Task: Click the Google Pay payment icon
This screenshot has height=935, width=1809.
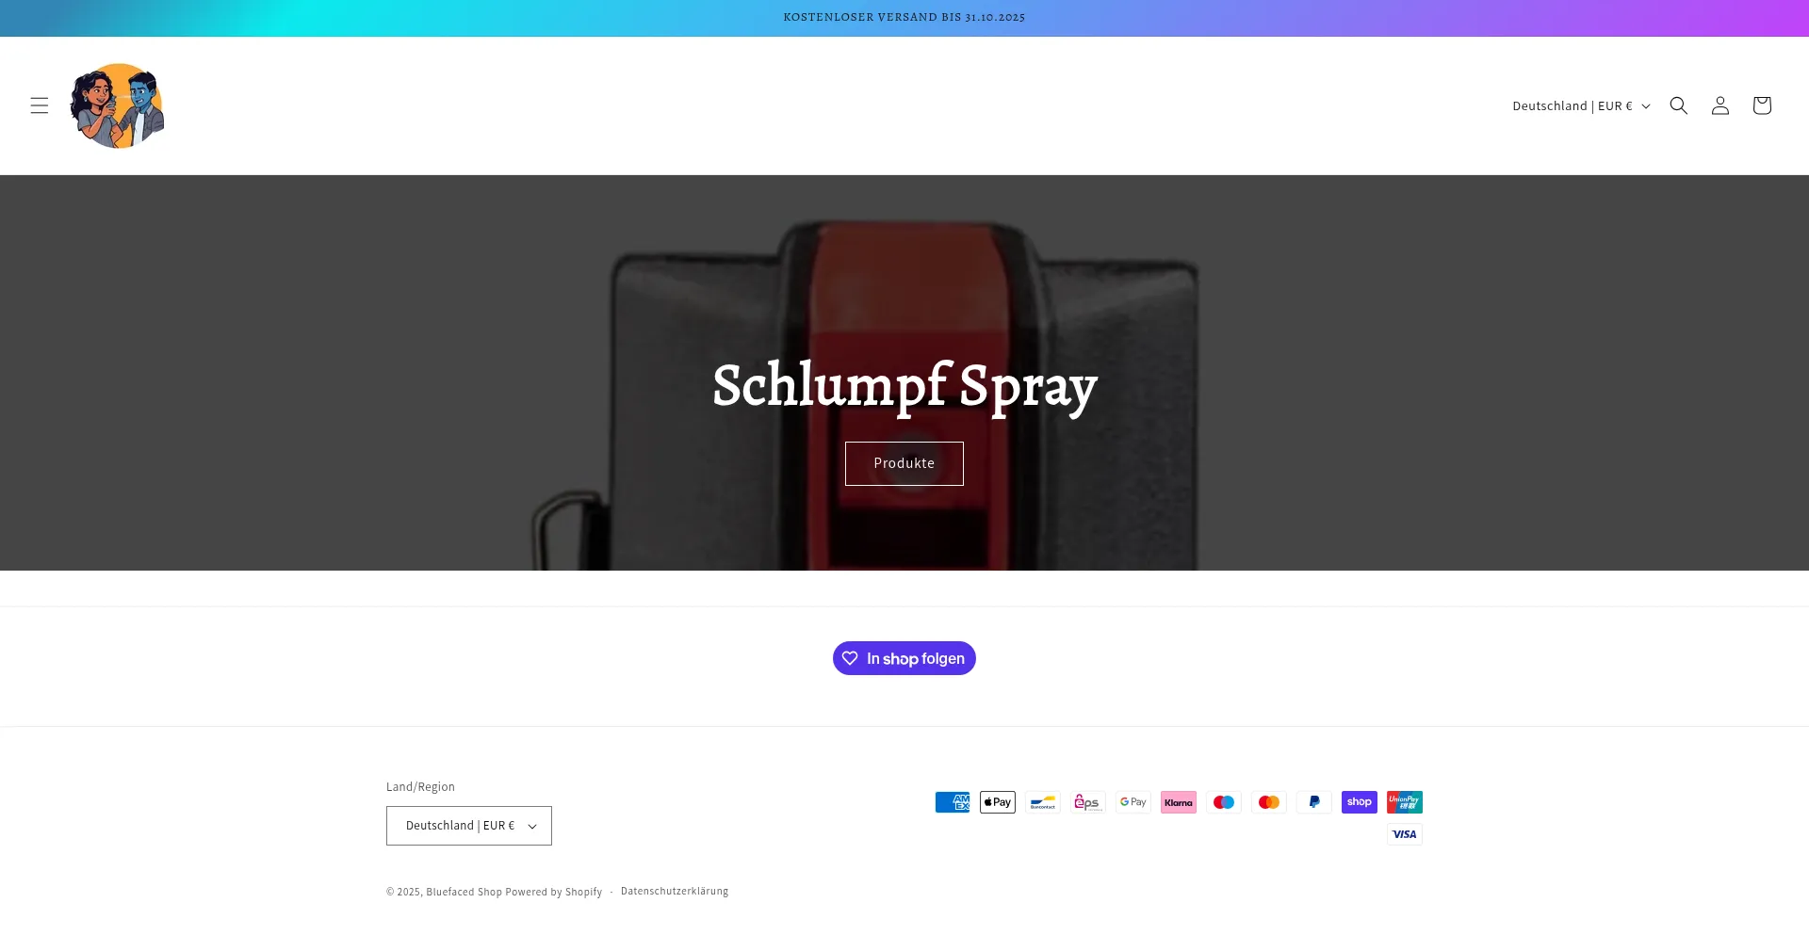Action: pyautogui.click(x=1133, y=802)
